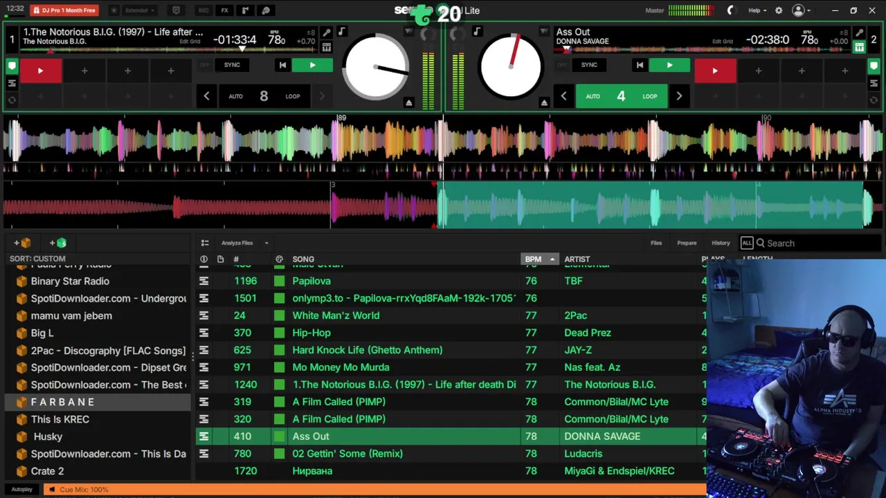Viewport: 886px width, 498px height.
Task: Expand the Analyze Files dropdown arrow
Action: tap(266, 243)
